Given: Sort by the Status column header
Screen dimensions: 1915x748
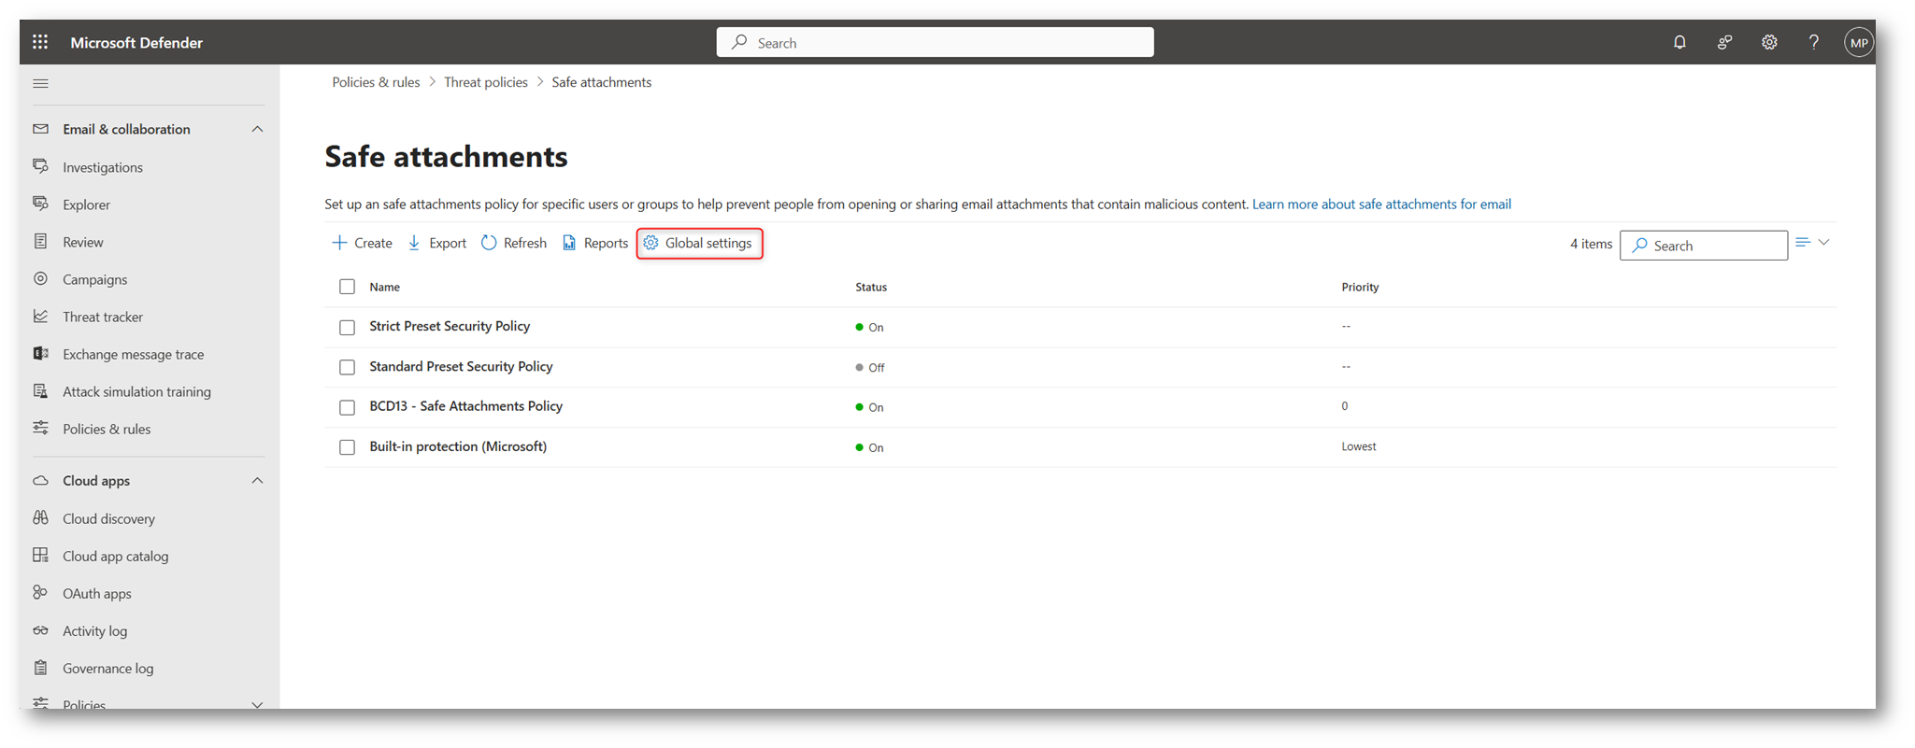Looking at the screenshot, I should click(870, 287).
